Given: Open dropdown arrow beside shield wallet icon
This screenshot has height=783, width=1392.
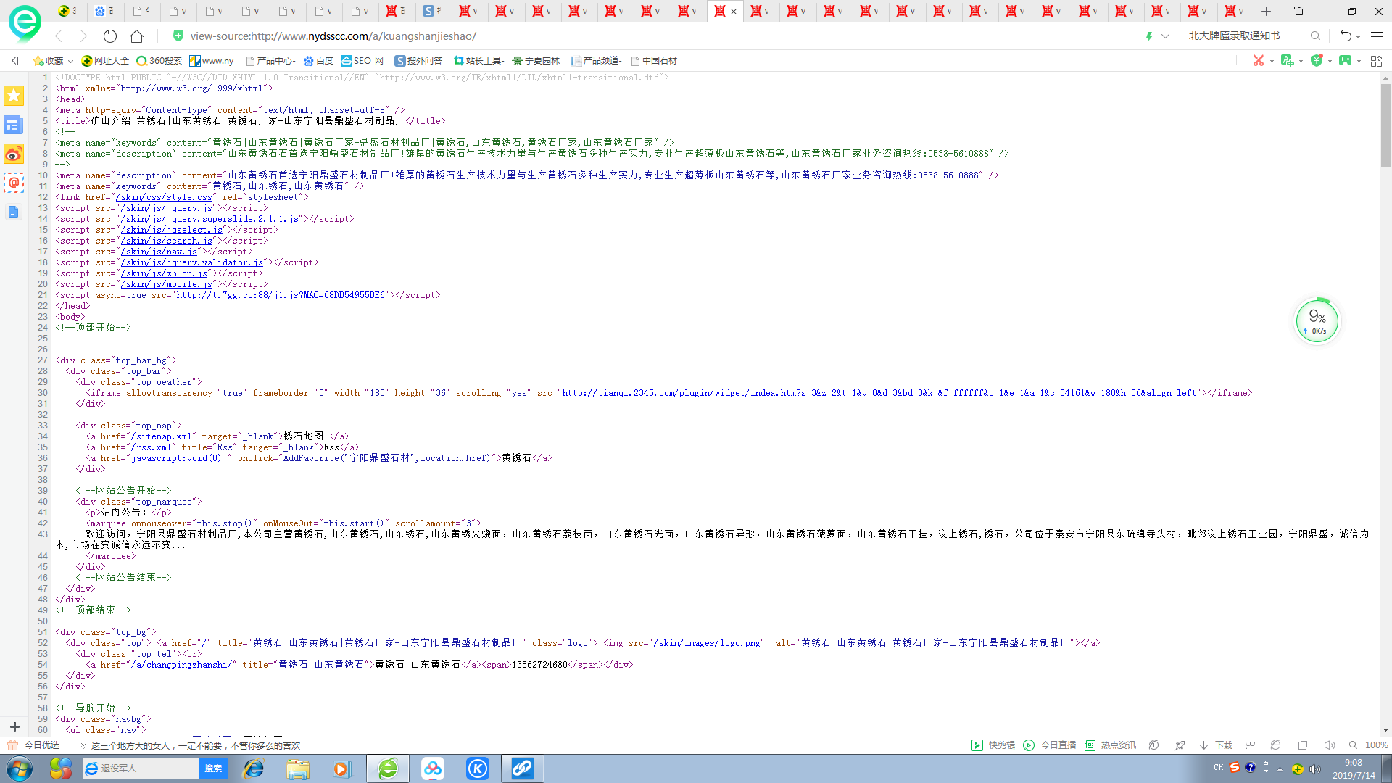Looking at the screenshot, I should [1330, 61].
